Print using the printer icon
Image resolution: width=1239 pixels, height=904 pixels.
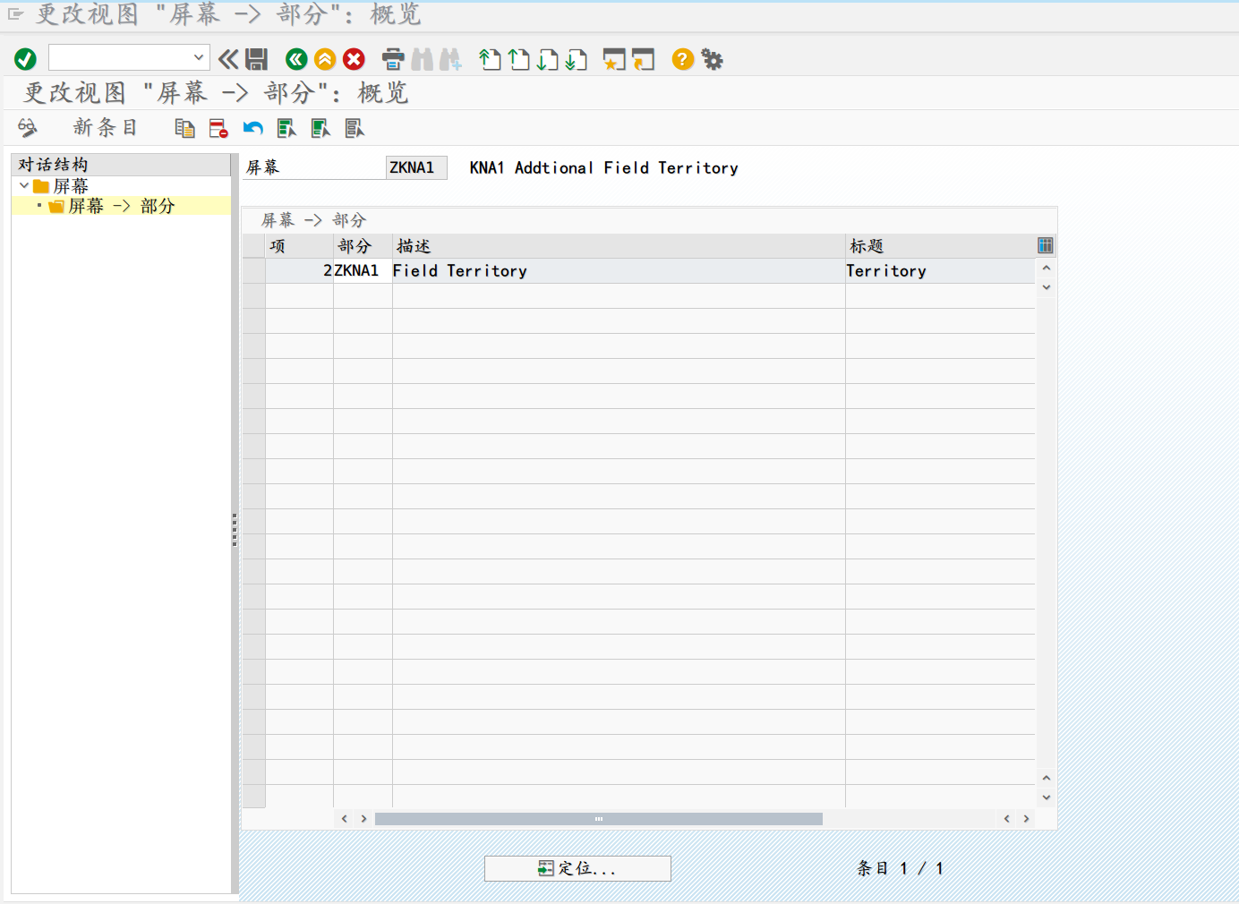click(x=393, y=59)
